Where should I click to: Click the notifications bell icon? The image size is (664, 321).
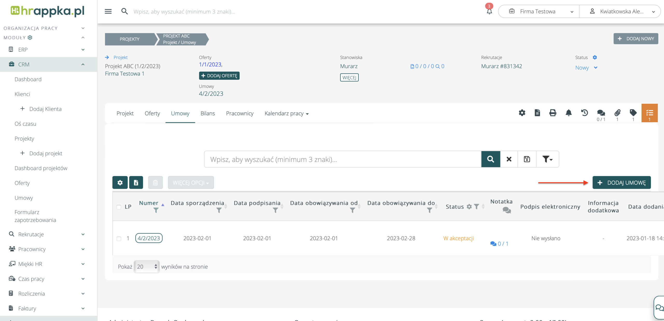(x=489, y=11)
